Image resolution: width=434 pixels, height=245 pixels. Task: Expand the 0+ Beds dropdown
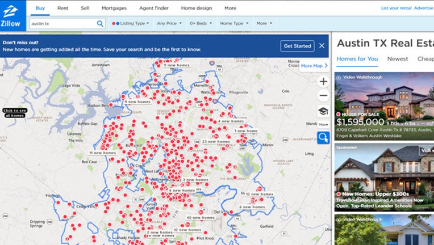(201, 23)
